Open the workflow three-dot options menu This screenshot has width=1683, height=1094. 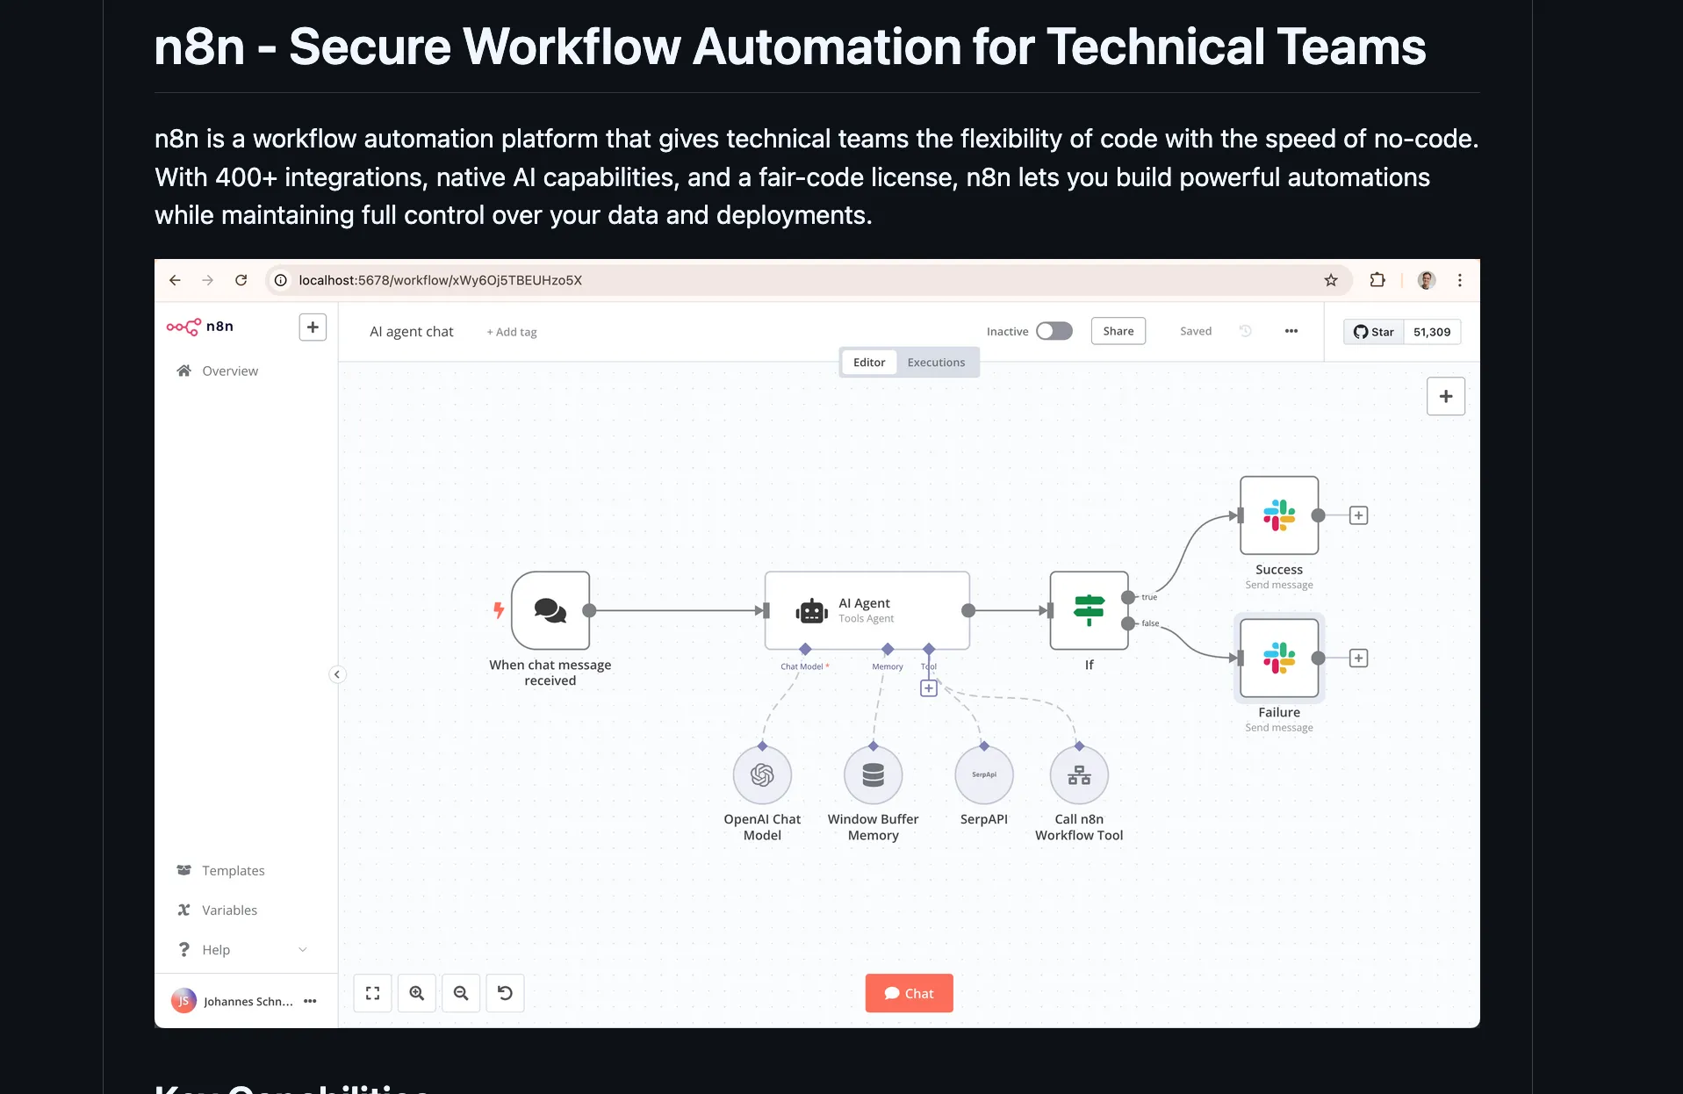(x=1291, y=331)
